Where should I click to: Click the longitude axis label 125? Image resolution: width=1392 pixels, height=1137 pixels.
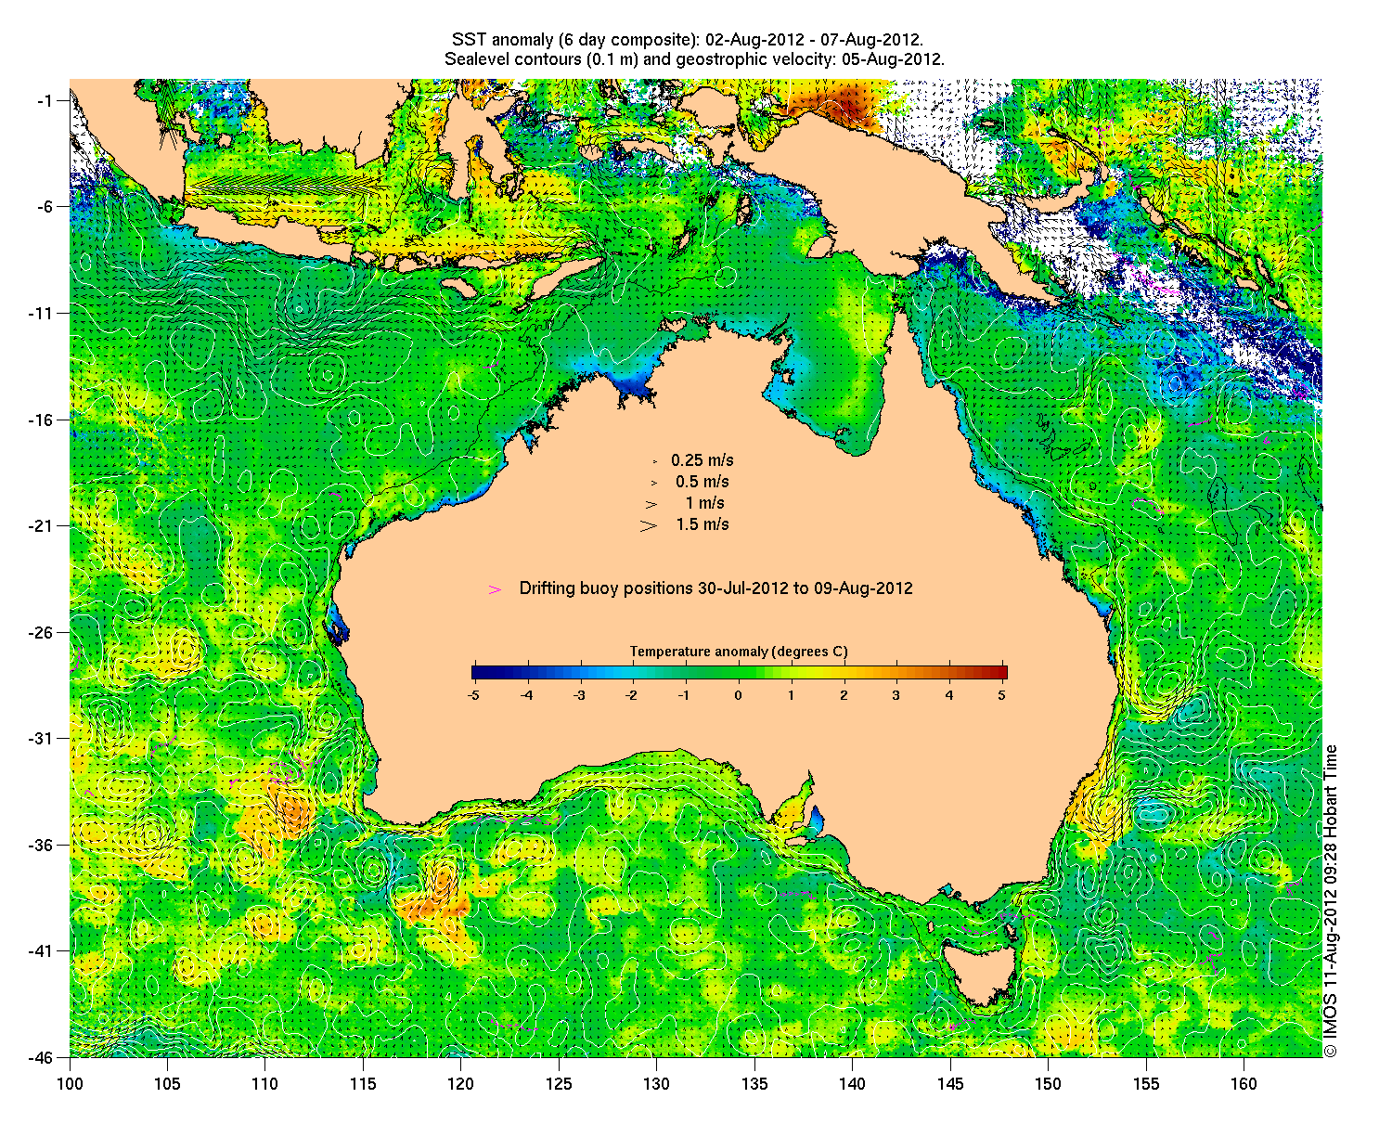click(559, 1083)
